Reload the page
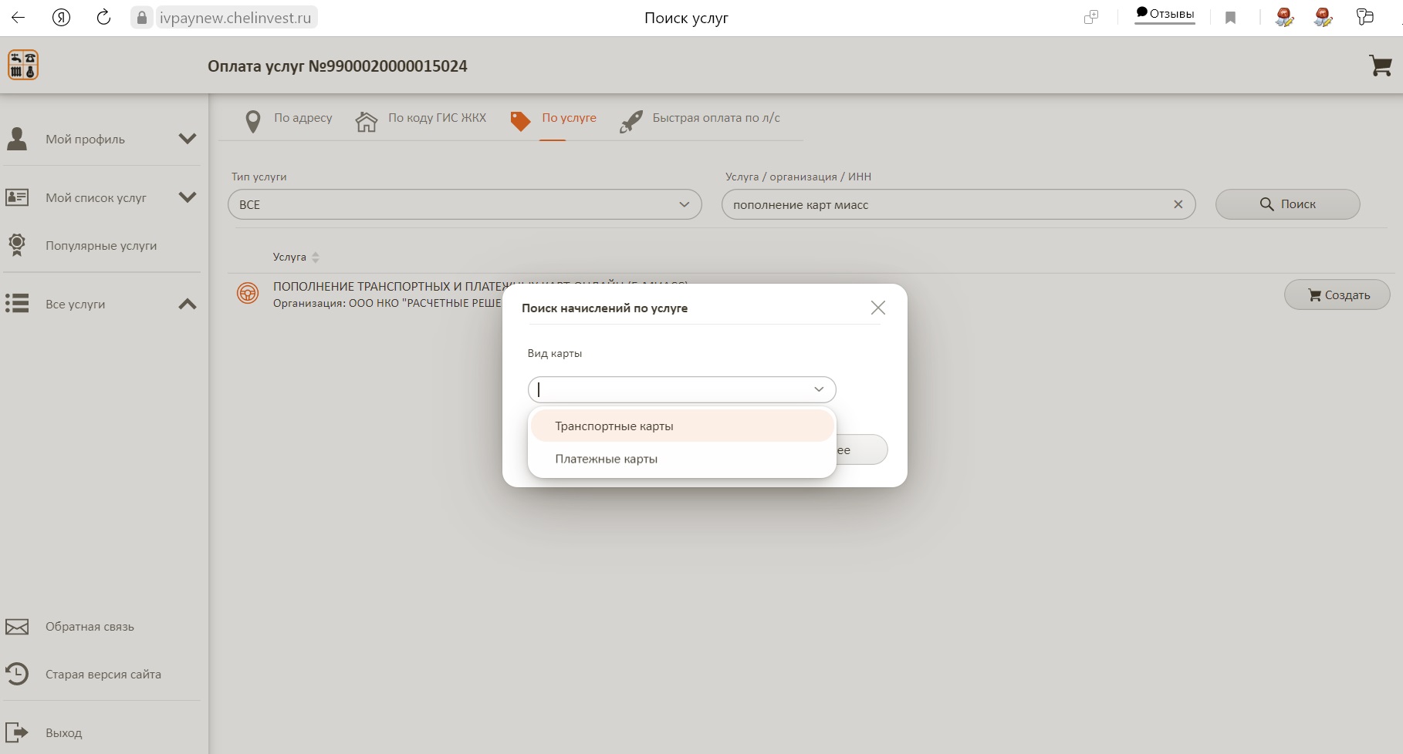 [x=103, y=18]
